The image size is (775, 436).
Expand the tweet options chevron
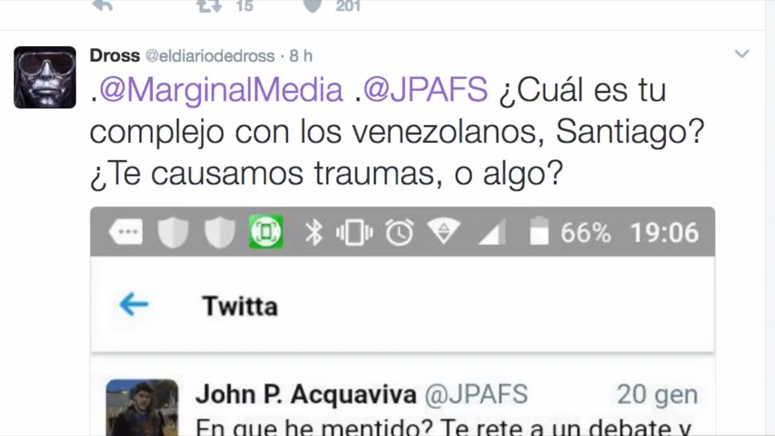coord(742,54)
